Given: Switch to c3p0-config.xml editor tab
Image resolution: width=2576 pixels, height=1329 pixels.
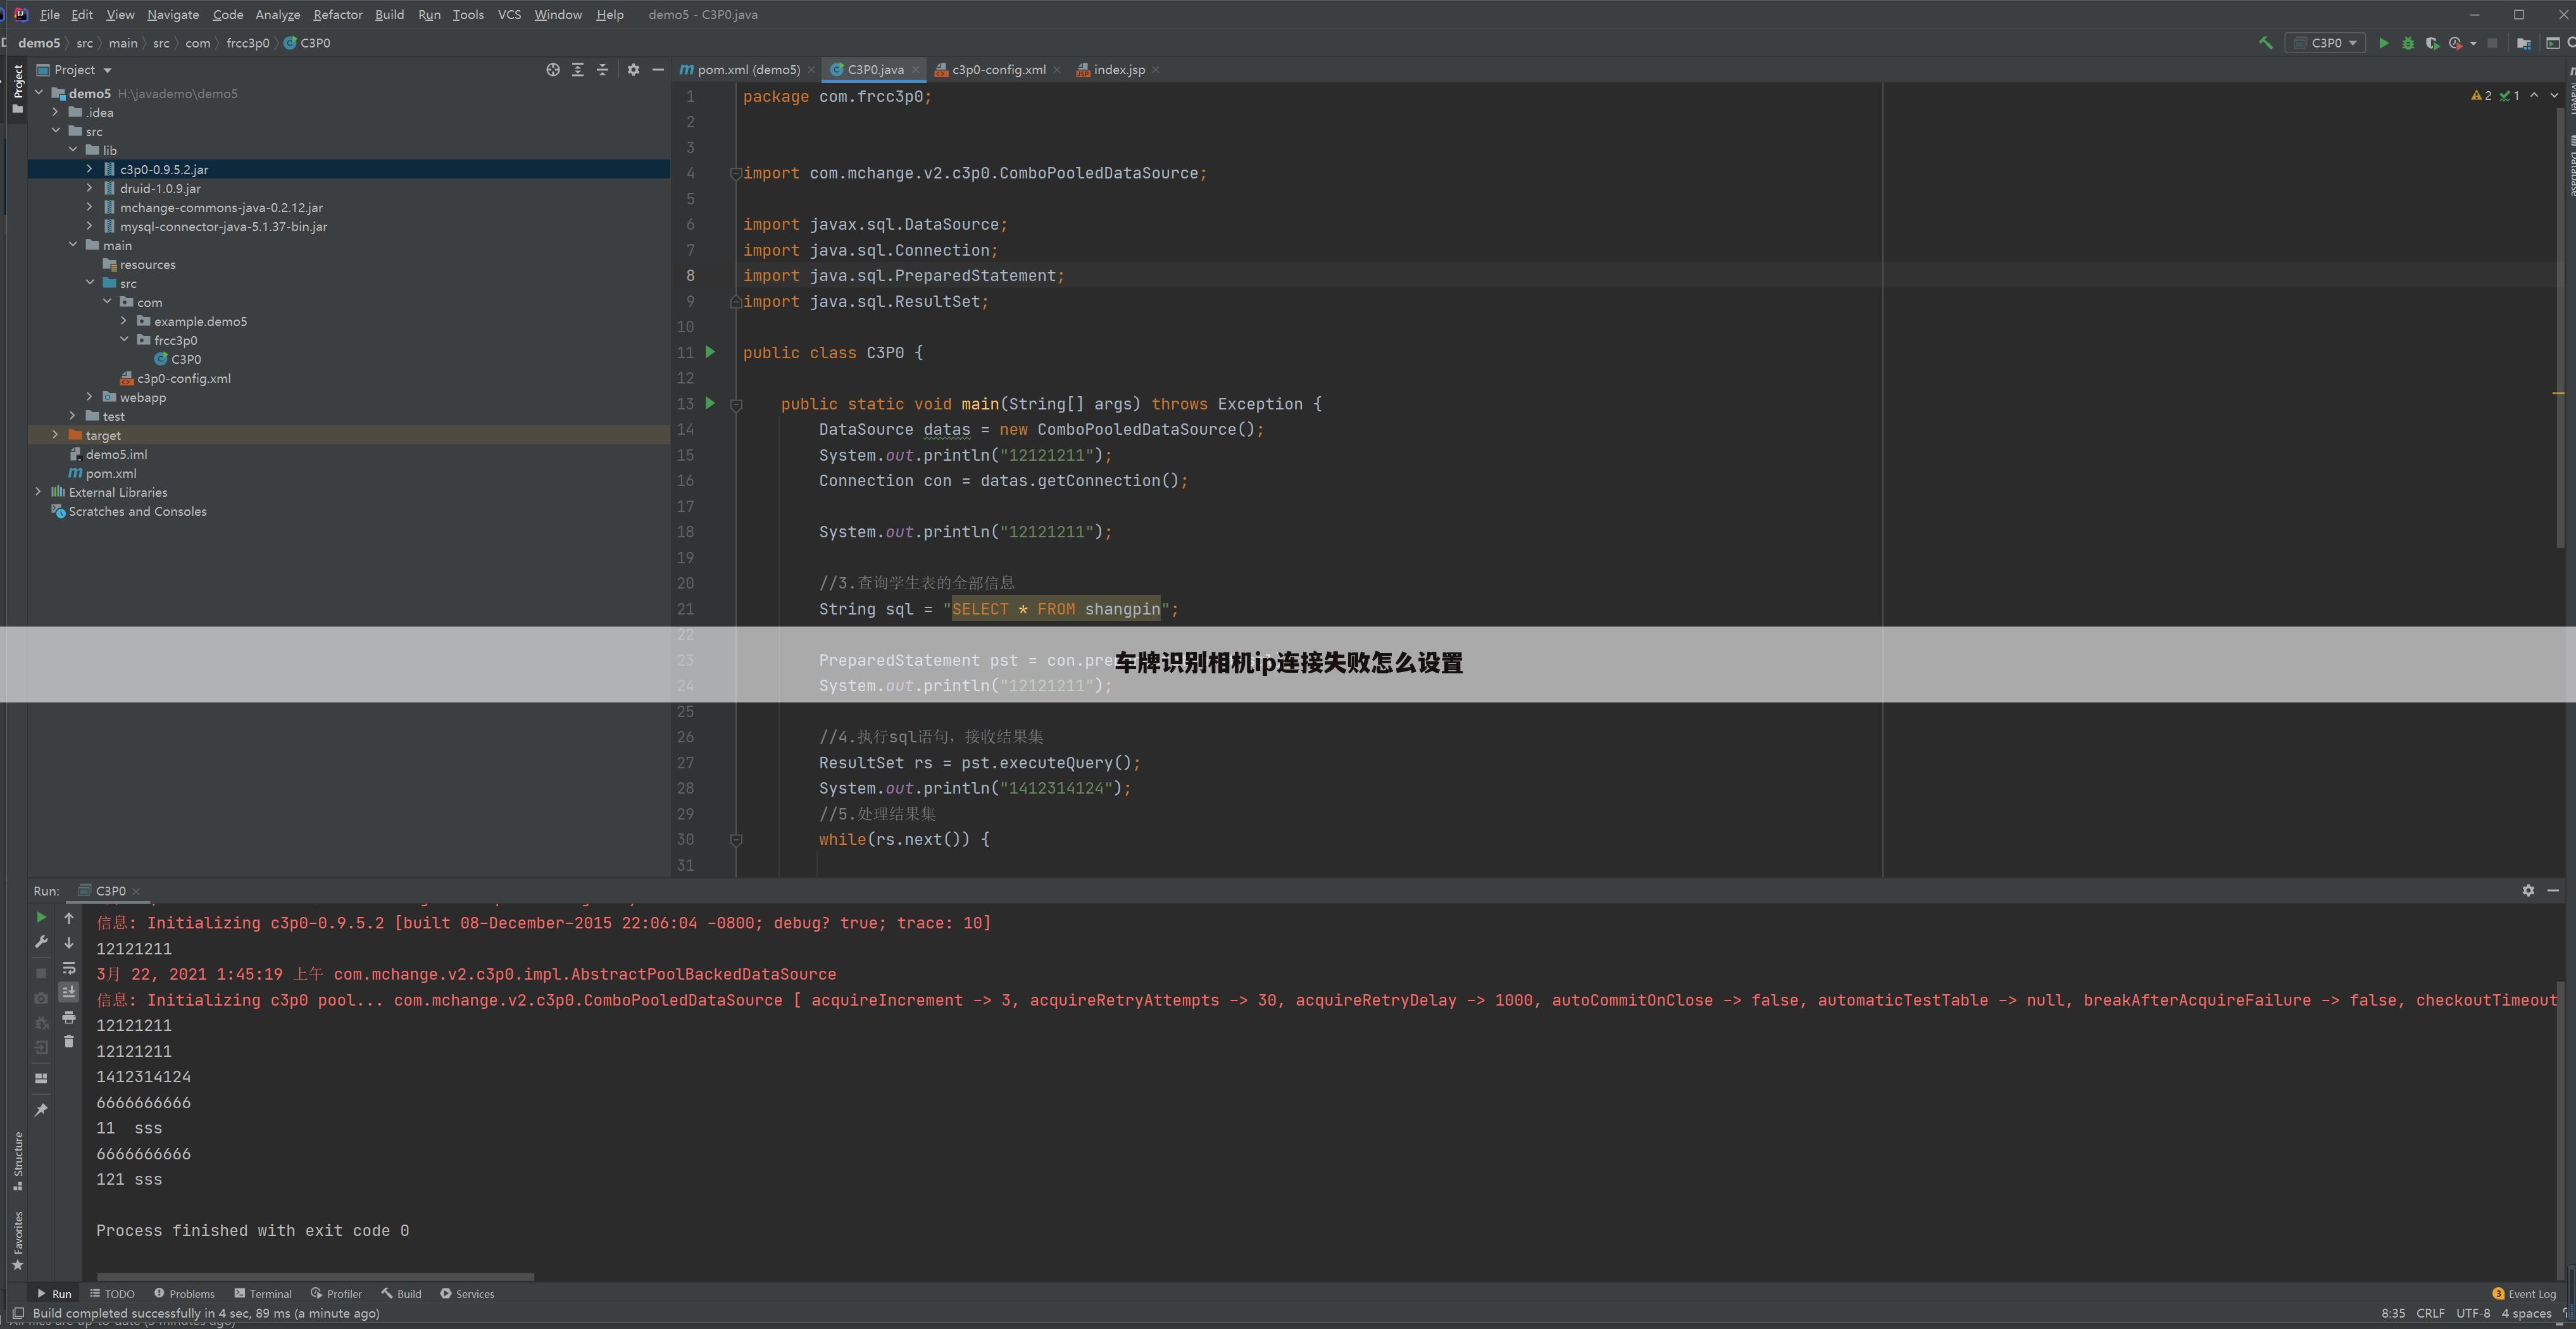Looking at the screenshot, I should coord(998,70).
